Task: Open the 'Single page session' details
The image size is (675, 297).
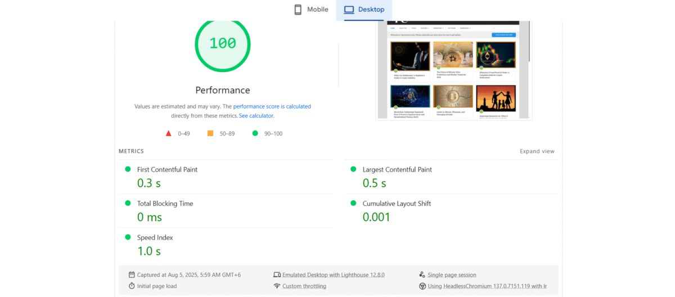Action: 452,275
